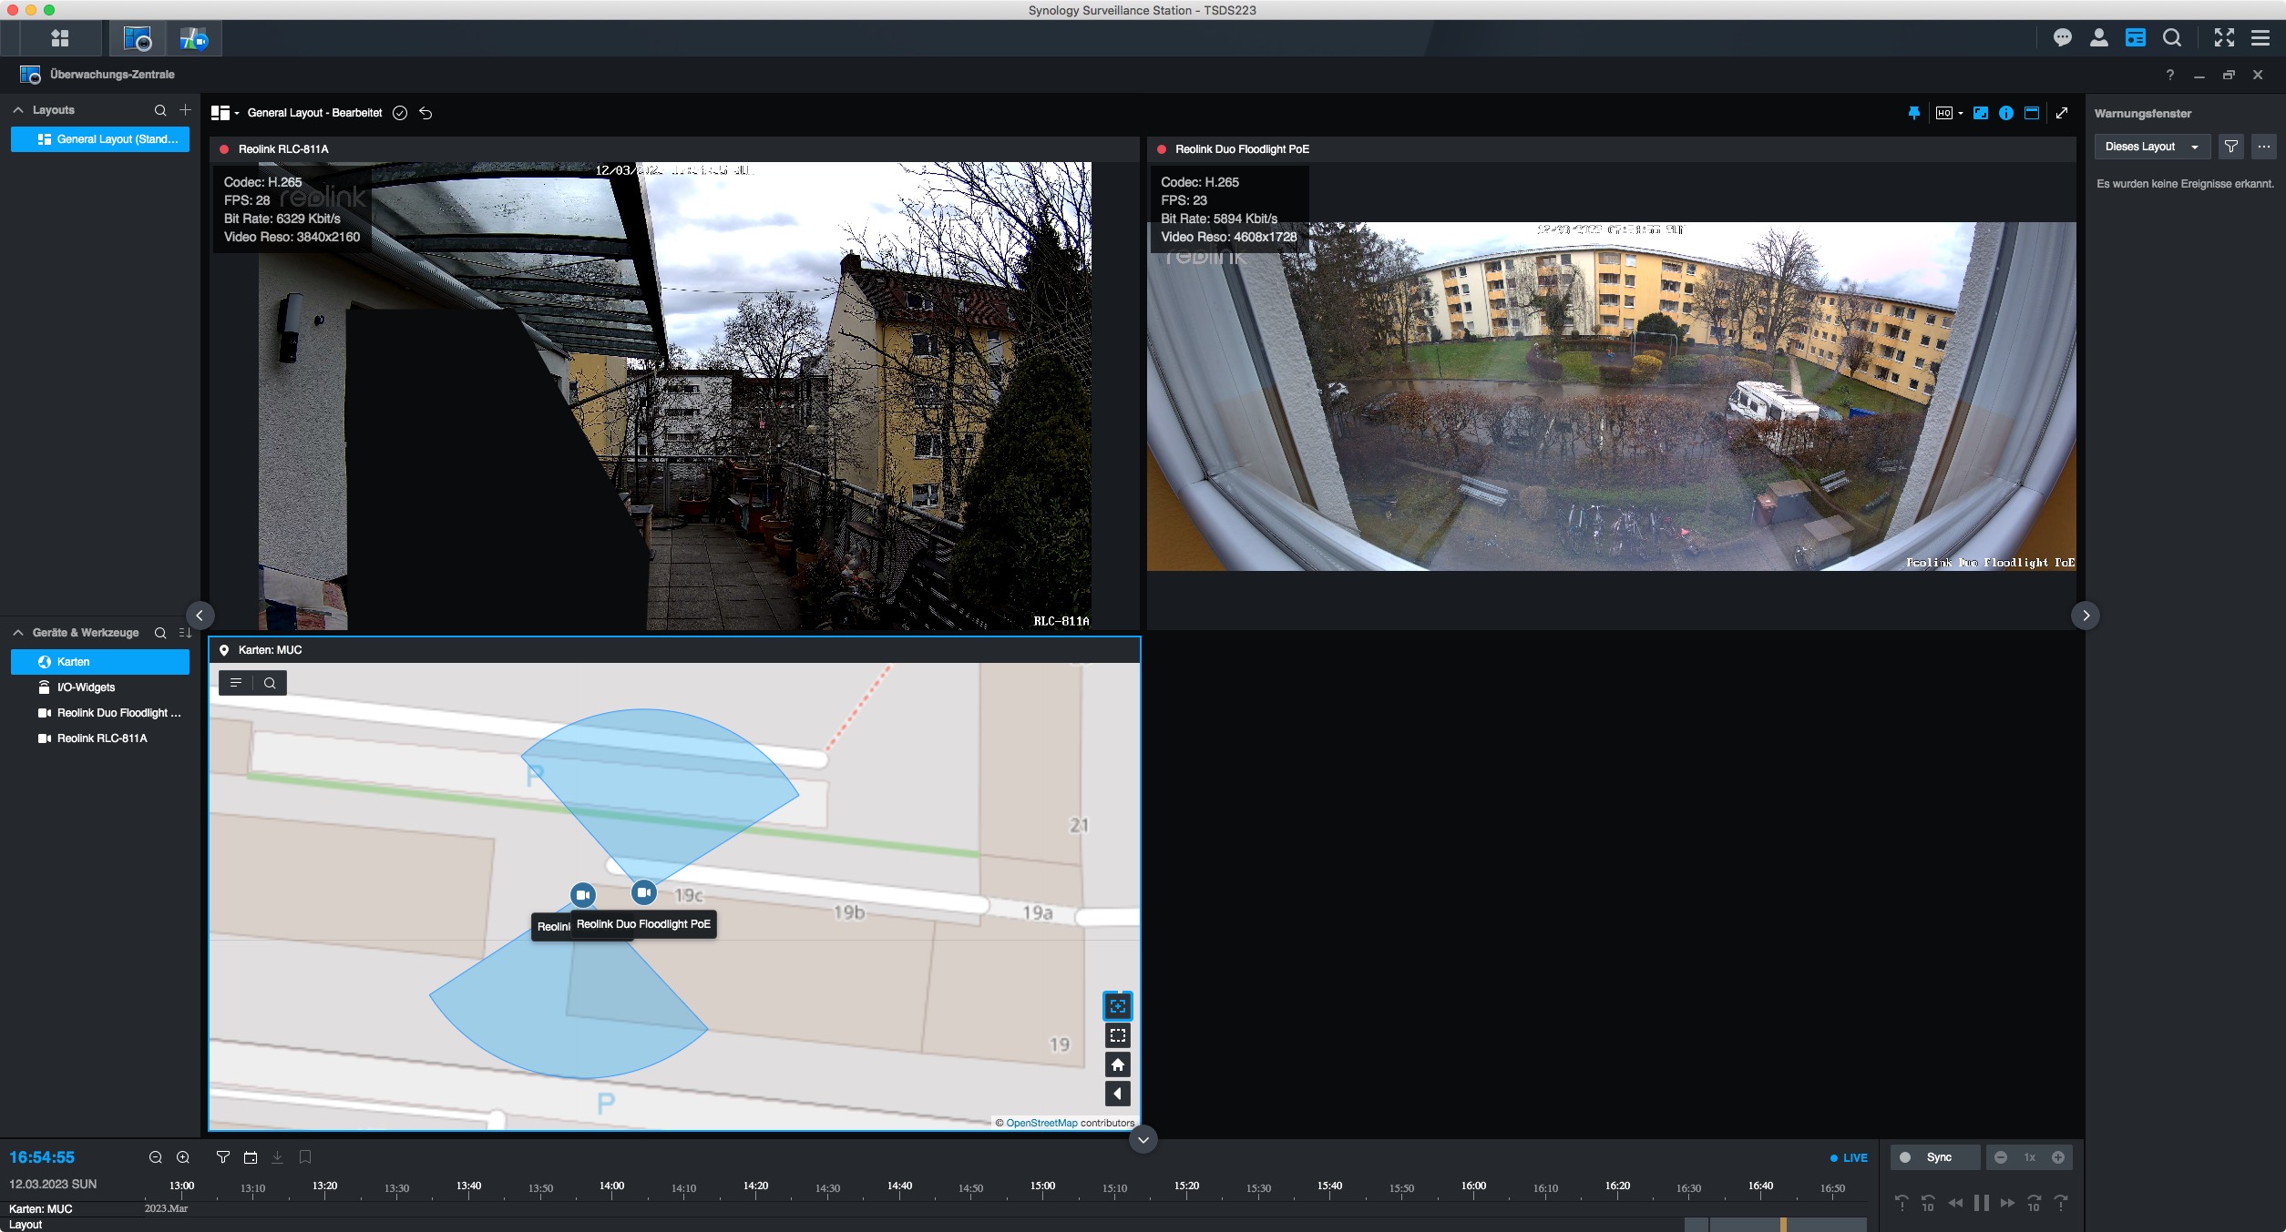
Task: Open the map search tool
Action: [x=270, y=683]
